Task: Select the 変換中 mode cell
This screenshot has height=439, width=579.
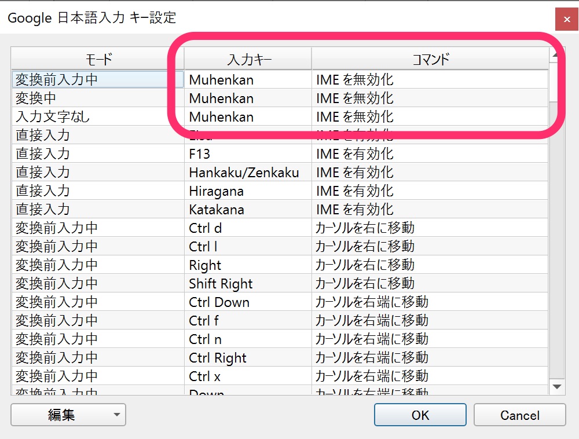Action: pos(98,98)
